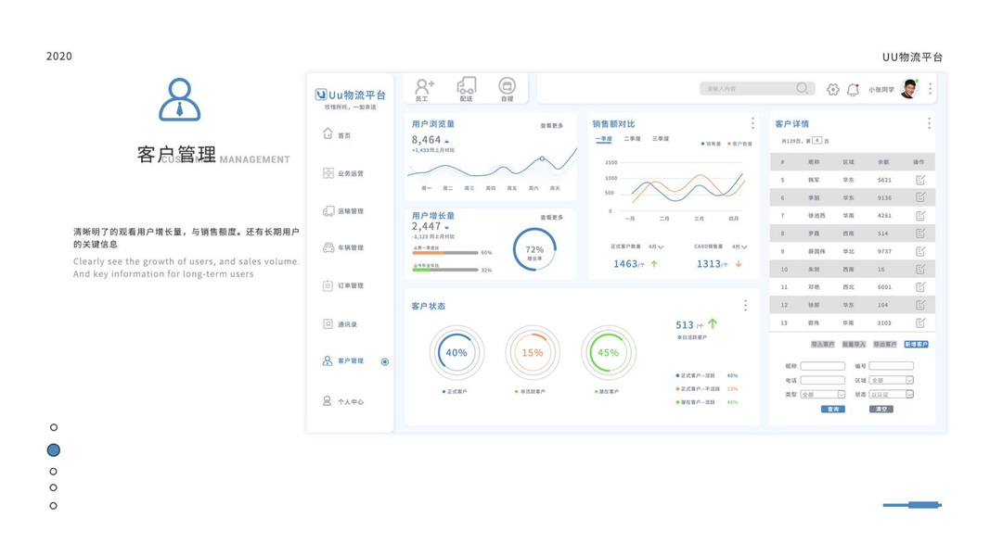Edit row 5 韩军 record
The height and width of the screenshot is (556, 990).
tap(920, 180)
